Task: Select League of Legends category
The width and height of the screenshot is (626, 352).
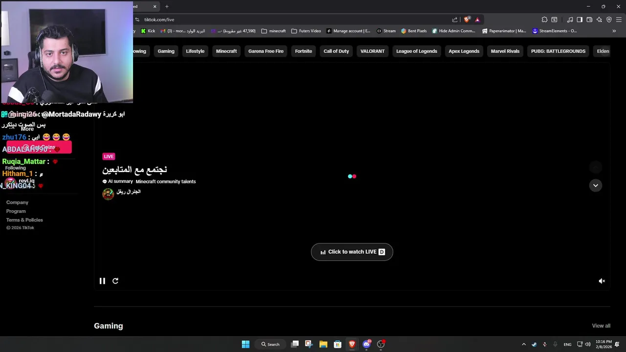Action: pos(417,51)
